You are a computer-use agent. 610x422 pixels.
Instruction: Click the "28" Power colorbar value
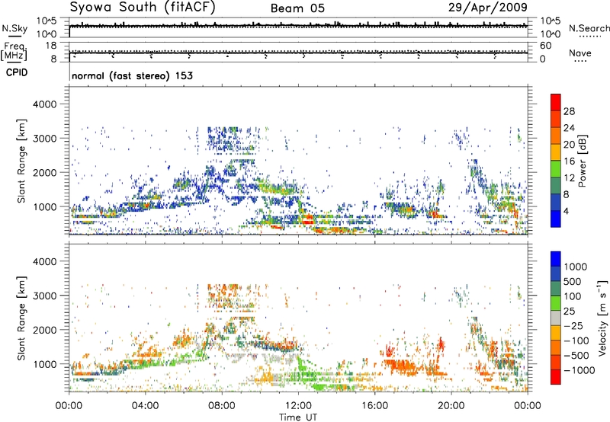(x=569, y=111)
